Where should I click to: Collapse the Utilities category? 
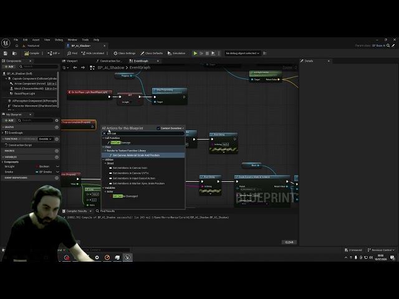tap(103, 159)
